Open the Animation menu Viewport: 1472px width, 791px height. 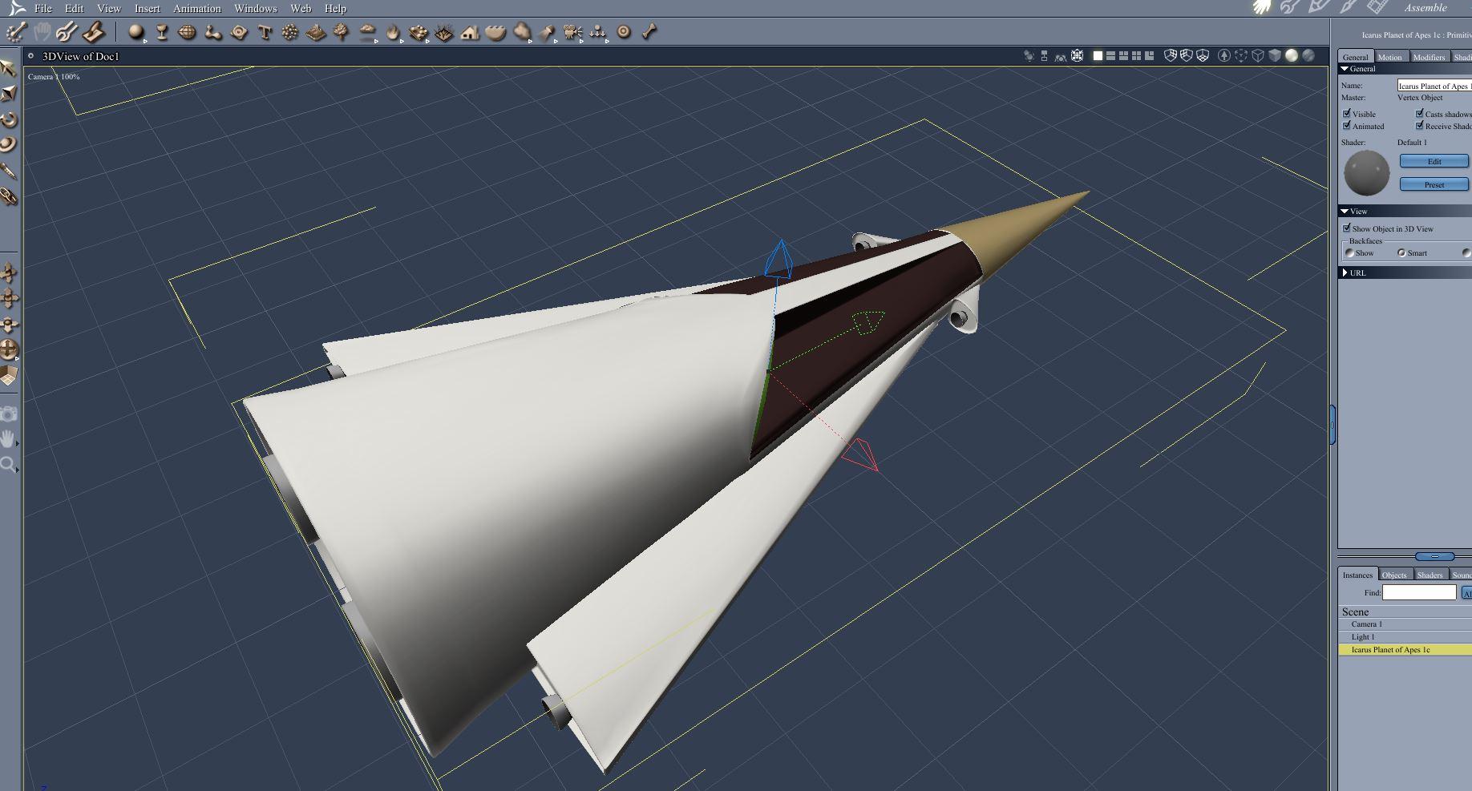(197, 8)
